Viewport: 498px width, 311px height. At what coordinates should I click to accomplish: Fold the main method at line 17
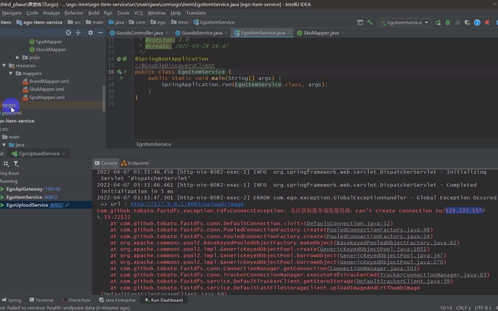click(x=133, y=78)
